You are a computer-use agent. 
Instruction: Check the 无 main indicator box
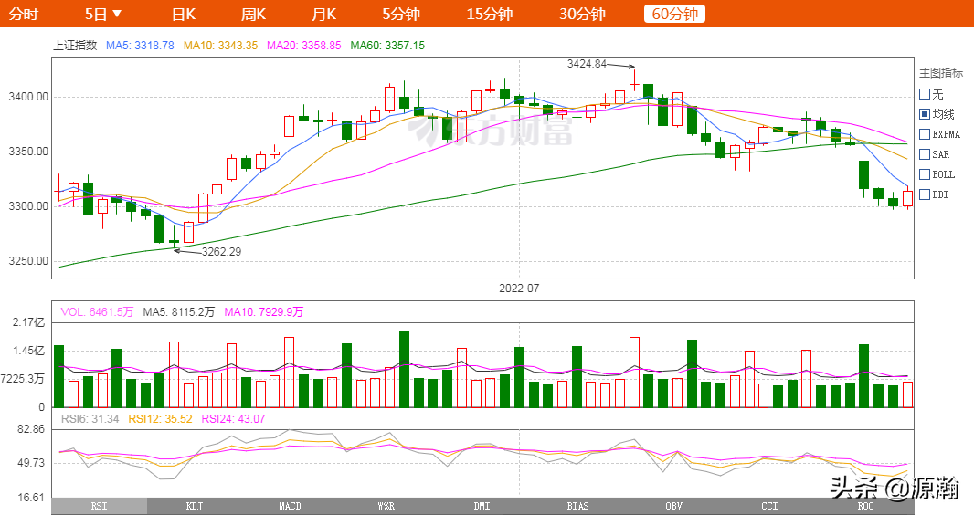point(925,94)
